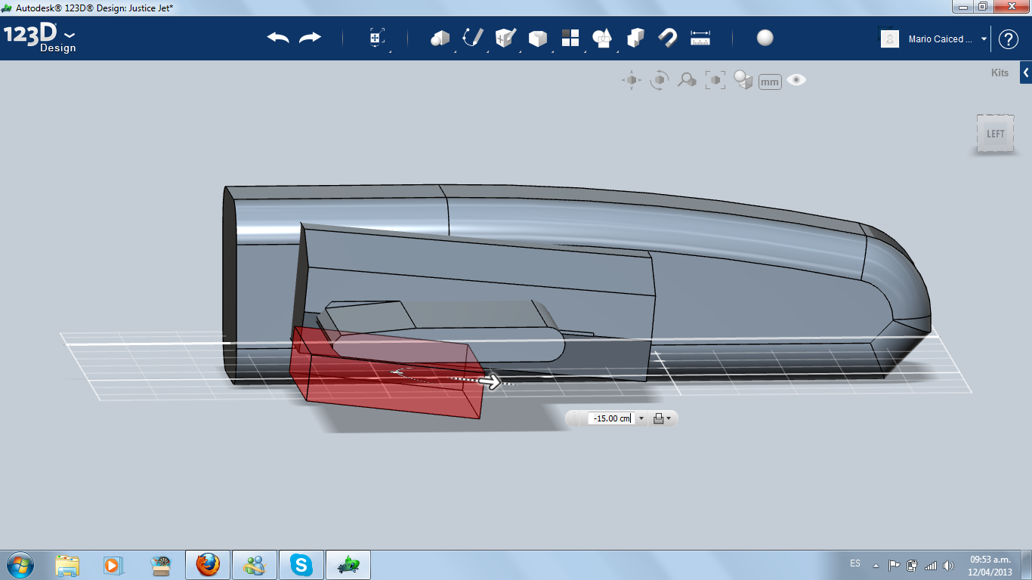Launch Windows Media Player from taskbar
Image resolution: width=1032 pixels, height=580 pixels.
[113, 565]
